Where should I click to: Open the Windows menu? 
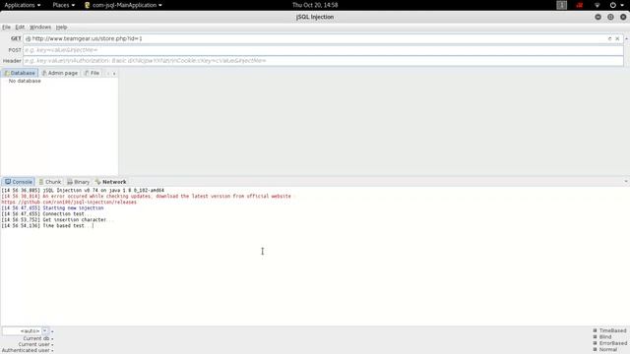pyautogui.click(x=40, y=28)
